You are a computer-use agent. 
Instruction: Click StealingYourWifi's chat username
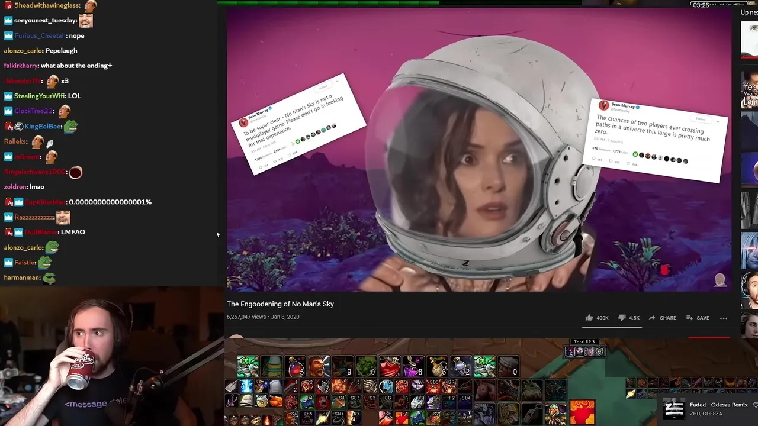(39, 96)
